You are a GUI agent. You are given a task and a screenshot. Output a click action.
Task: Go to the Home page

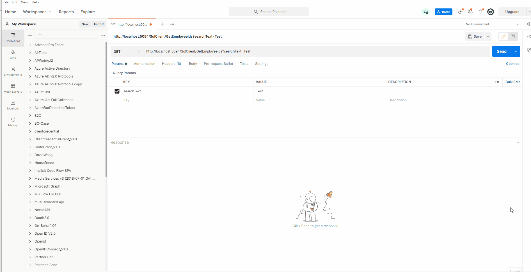point(11,12)
